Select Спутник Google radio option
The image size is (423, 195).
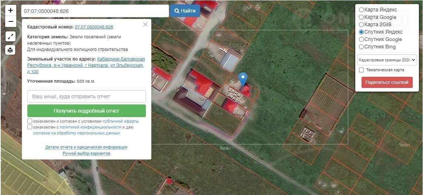(x=362, y=40)
